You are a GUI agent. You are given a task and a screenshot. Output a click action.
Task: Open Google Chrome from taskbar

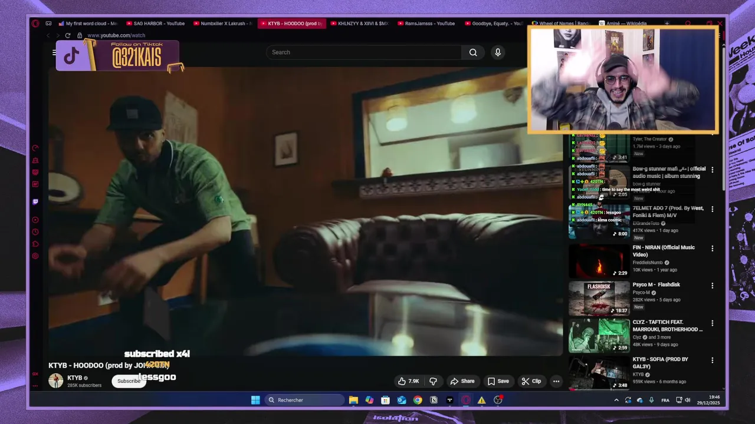click(418, 400)
